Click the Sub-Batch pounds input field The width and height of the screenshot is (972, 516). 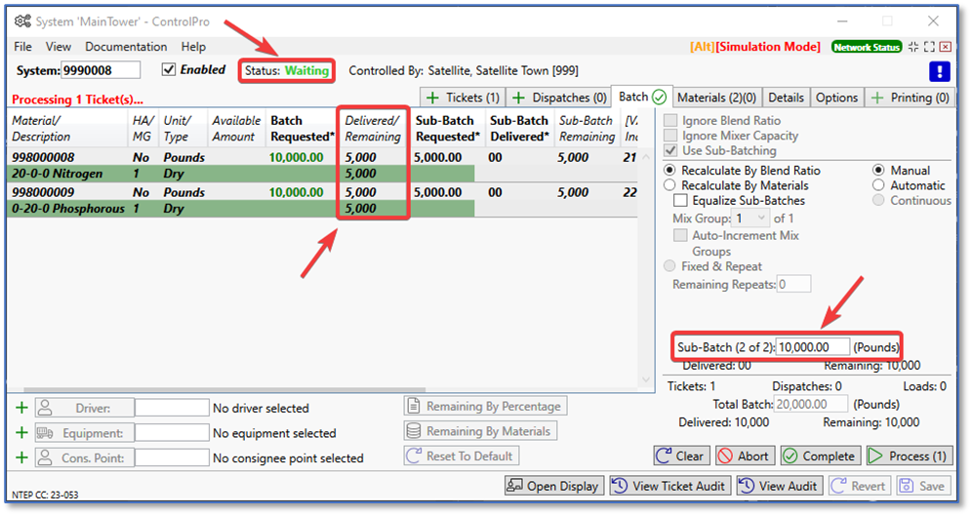[x=812, y=346]
